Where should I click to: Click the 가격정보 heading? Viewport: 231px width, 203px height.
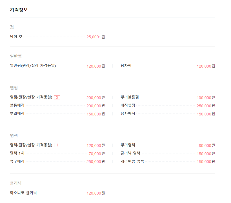click(x=19, y=10)
